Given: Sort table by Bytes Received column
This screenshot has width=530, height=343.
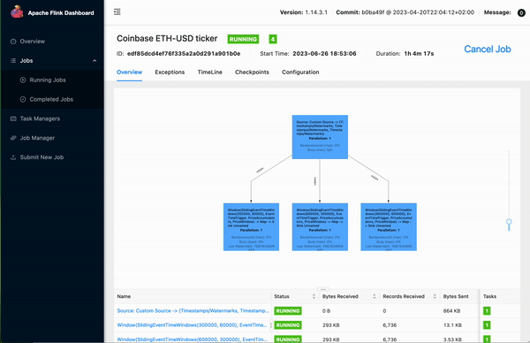Looking at the screenshot, I should 375,296.
